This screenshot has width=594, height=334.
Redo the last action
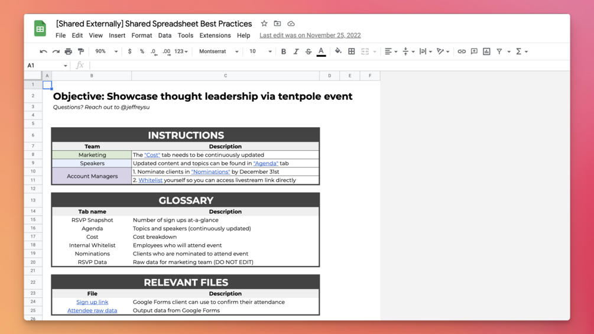[56, 51]
